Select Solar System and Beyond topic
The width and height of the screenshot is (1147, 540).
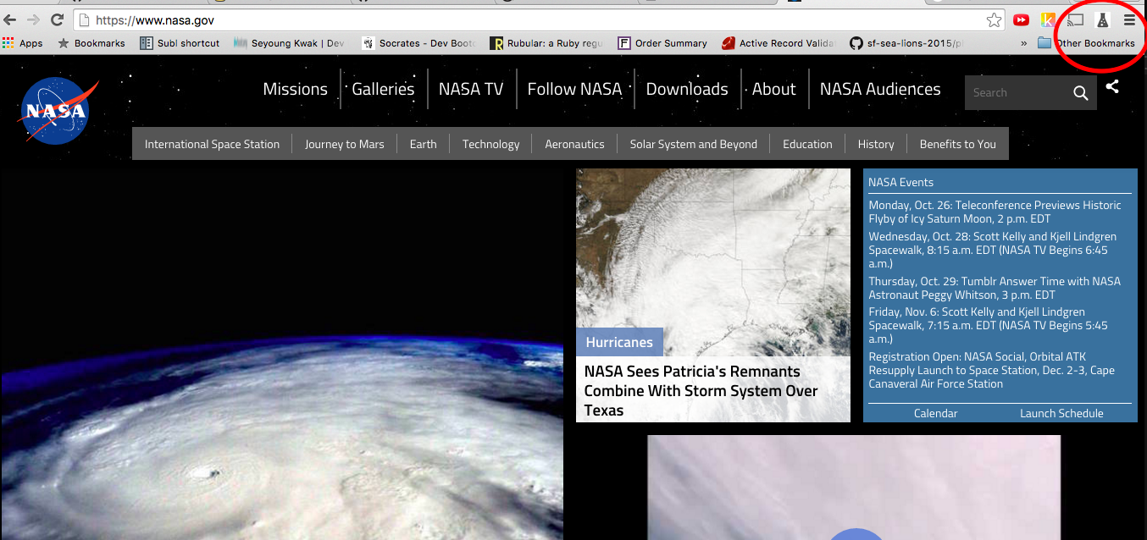[693, 144]
